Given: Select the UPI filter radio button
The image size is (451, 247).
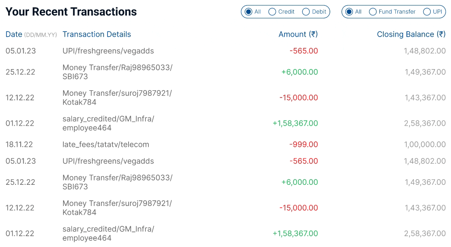Looking at the screenshot, I should [x=427, y=12].
